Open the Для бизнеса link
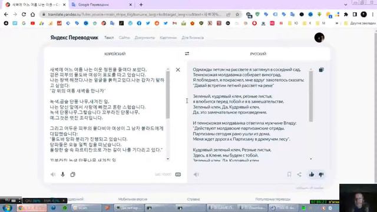 193,38
